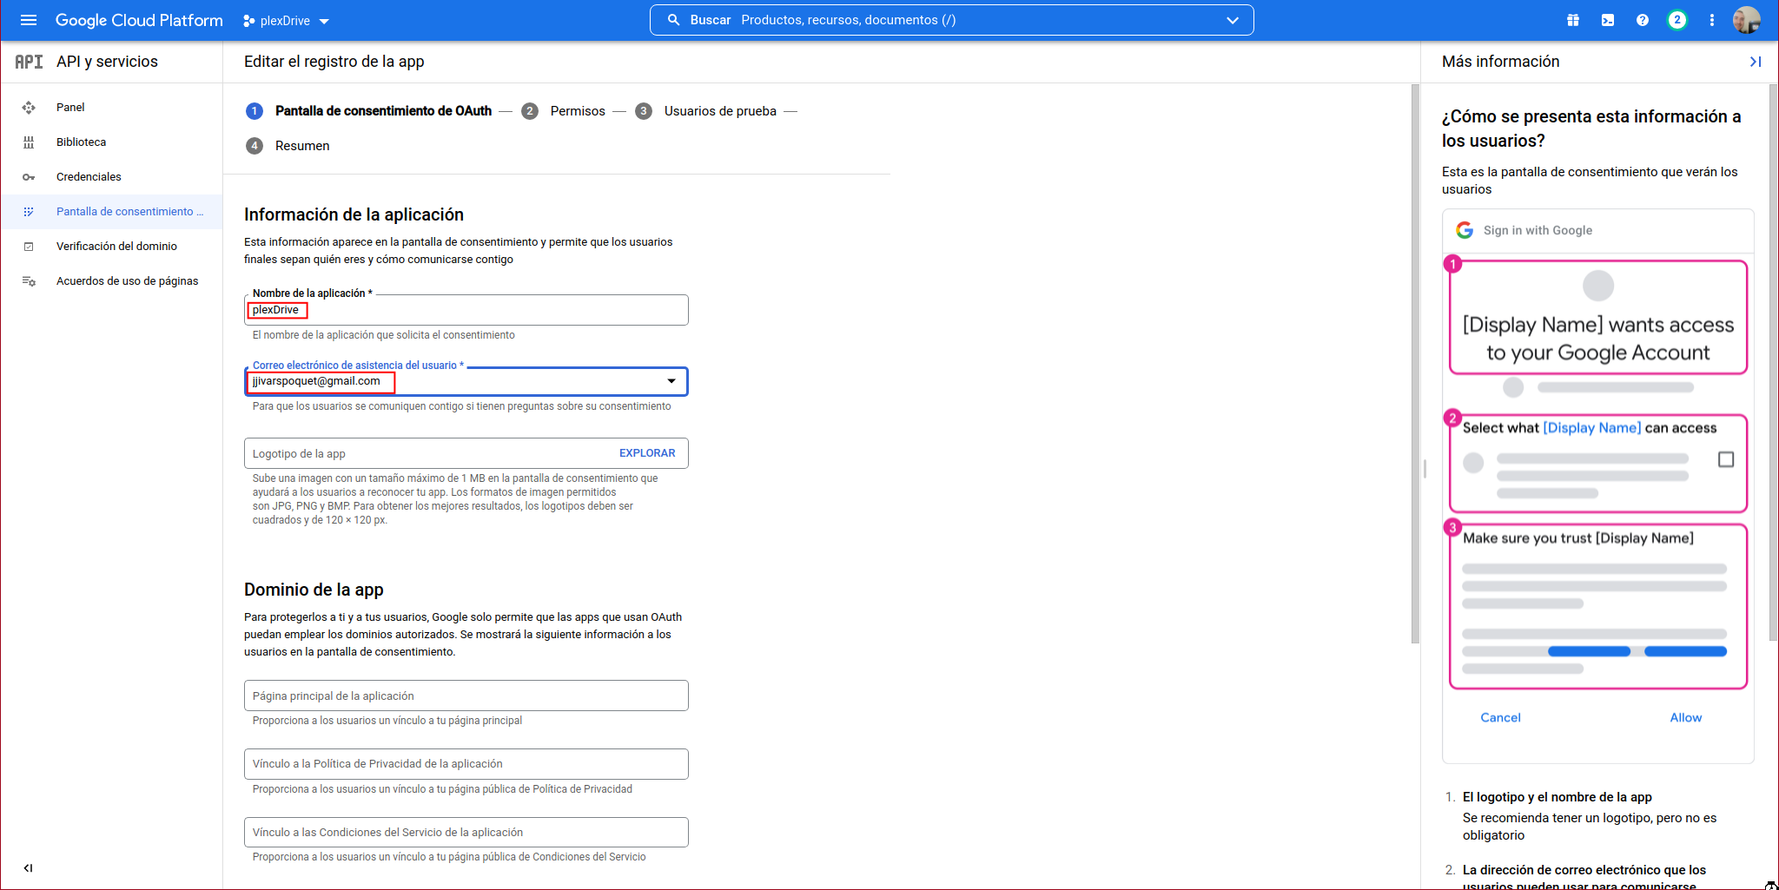Tick the checkbox in consent preview
The width and height of the screenshot is (1779, 890).
1725,459
